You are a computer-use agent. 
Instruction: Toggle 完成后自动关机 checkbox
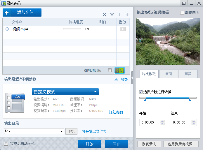click(x=6, y=144)
